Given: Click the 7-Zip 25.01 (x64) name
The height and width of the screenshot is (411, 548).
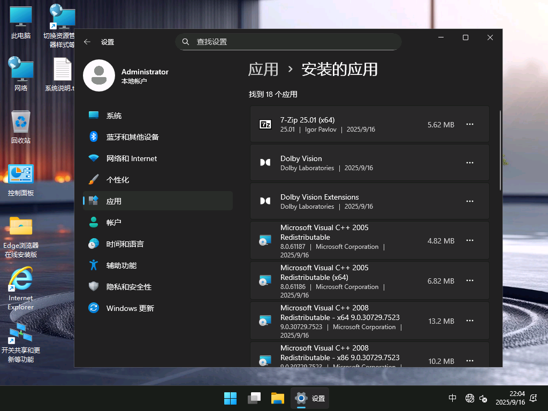Looking at the screenshot, I should (x=308, y=120).
